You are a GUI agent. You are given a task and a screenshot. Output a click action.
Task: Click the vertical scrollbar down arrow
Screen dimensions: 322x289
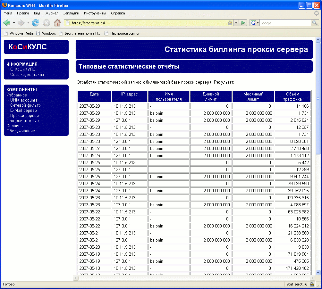318,272
